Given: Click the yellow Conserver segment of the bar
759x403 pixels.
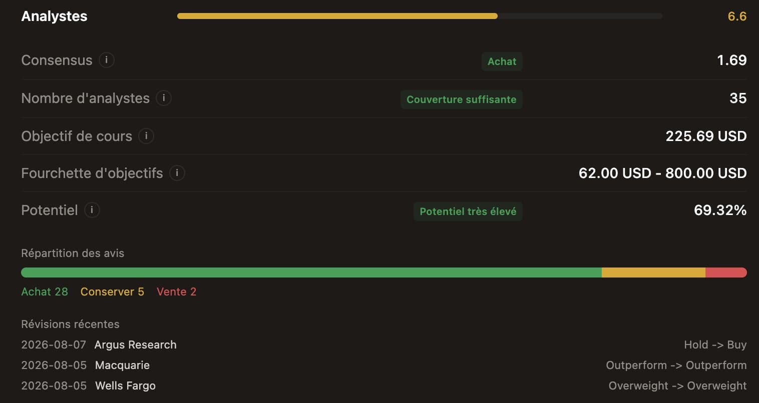Looking at the screenshot, I should [653, 272].
